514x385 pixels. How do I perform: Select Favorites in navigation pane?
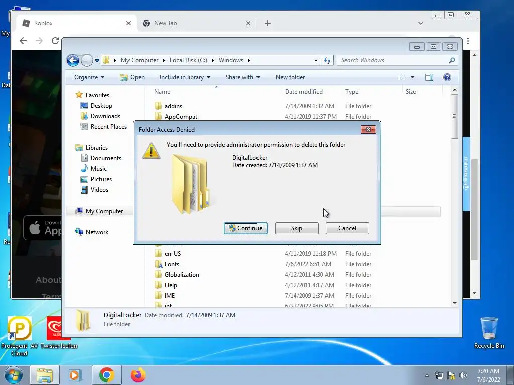click(x=97, y=95)
